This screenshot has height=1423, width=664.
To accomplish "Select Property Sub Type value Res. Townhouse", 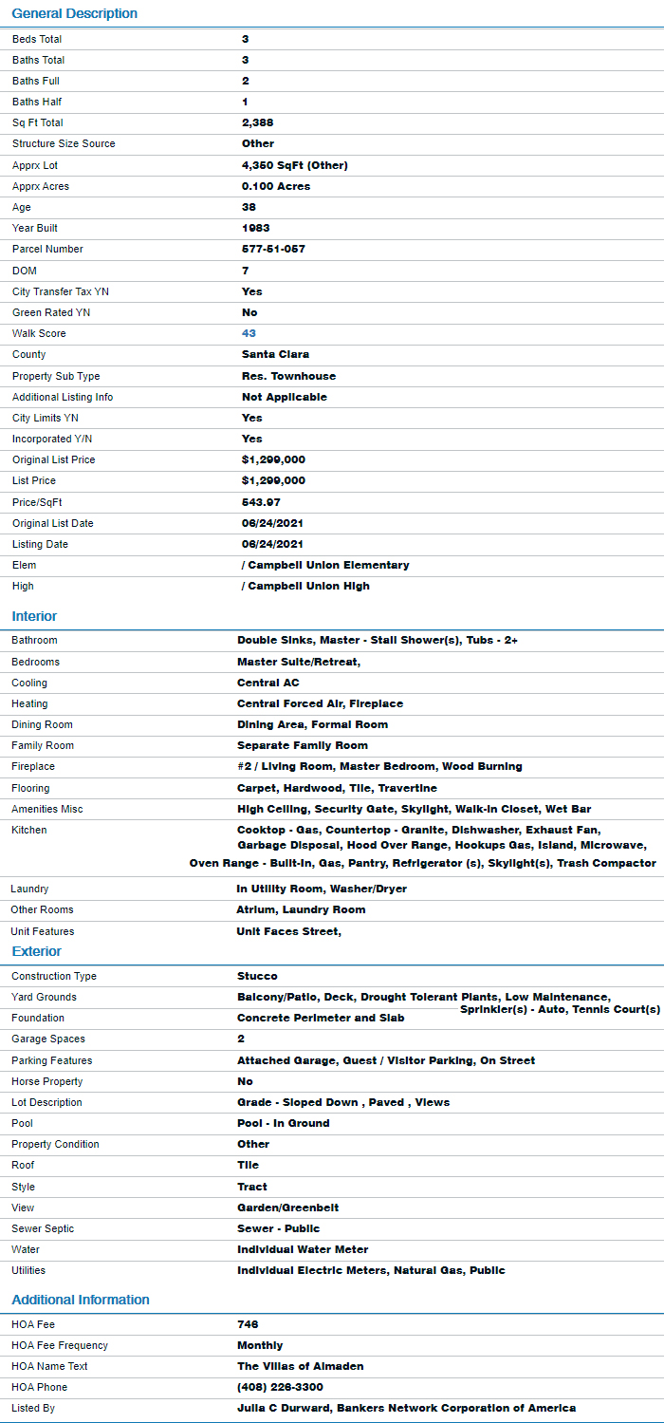I will pos(288,376).
